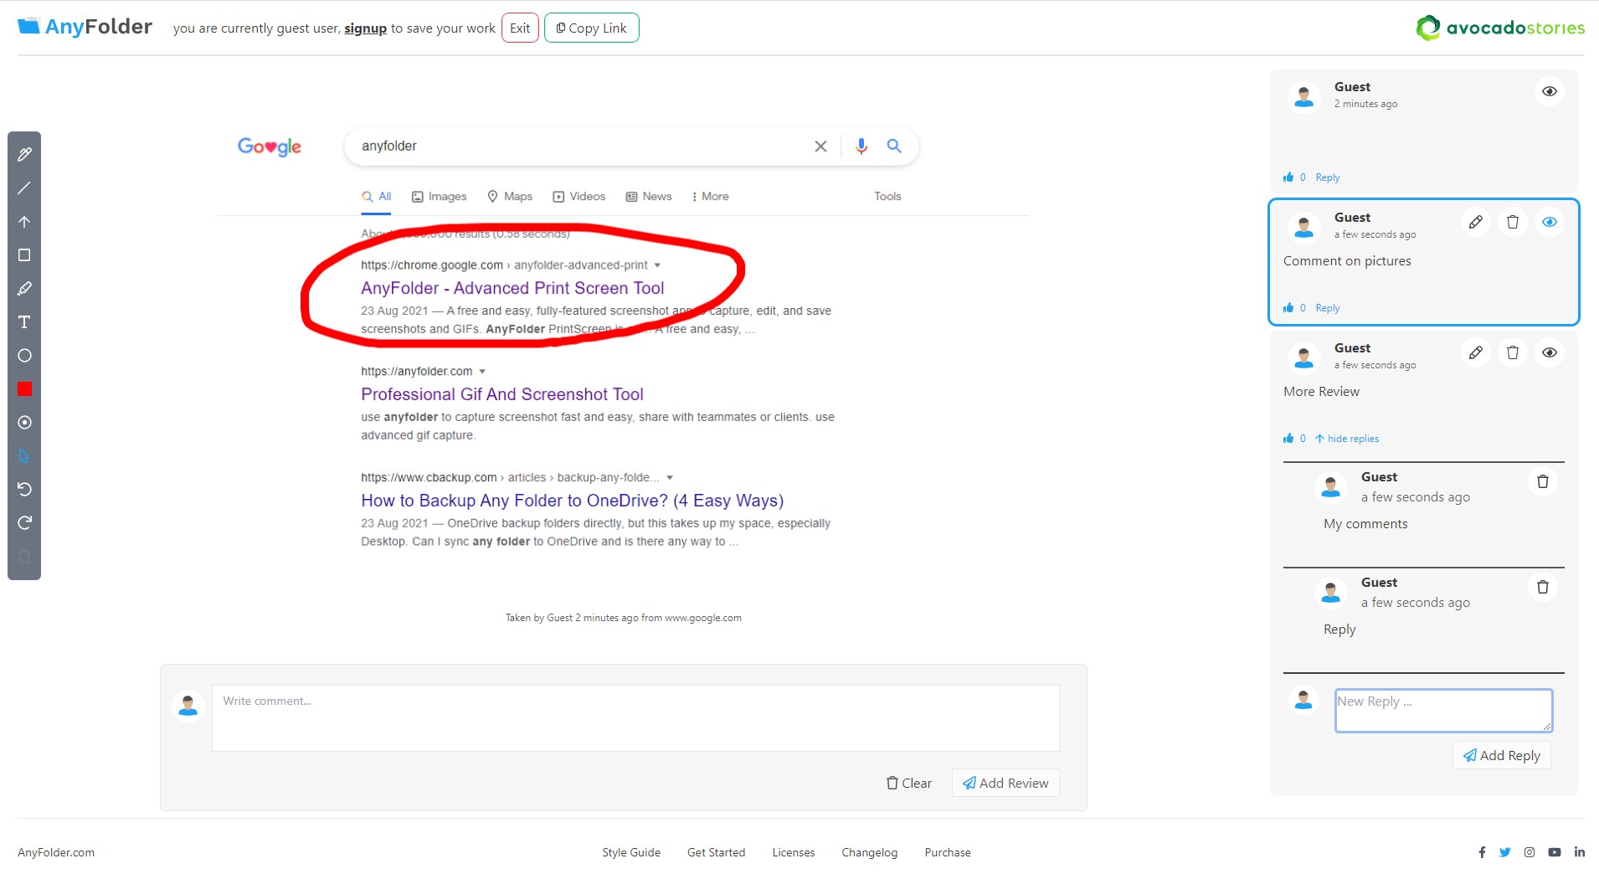Screen dimensions: 1599x879
Task: Post the reply with Add Reply
Action: coord(1502,755)
